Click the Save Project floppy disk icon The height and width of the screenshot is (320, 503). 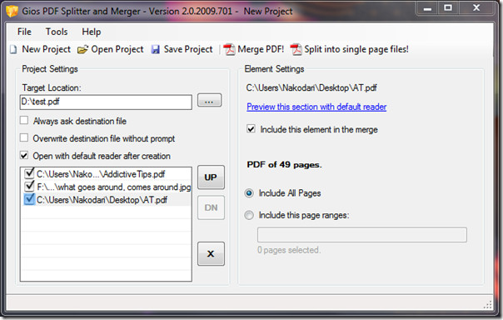click(156, 50)
